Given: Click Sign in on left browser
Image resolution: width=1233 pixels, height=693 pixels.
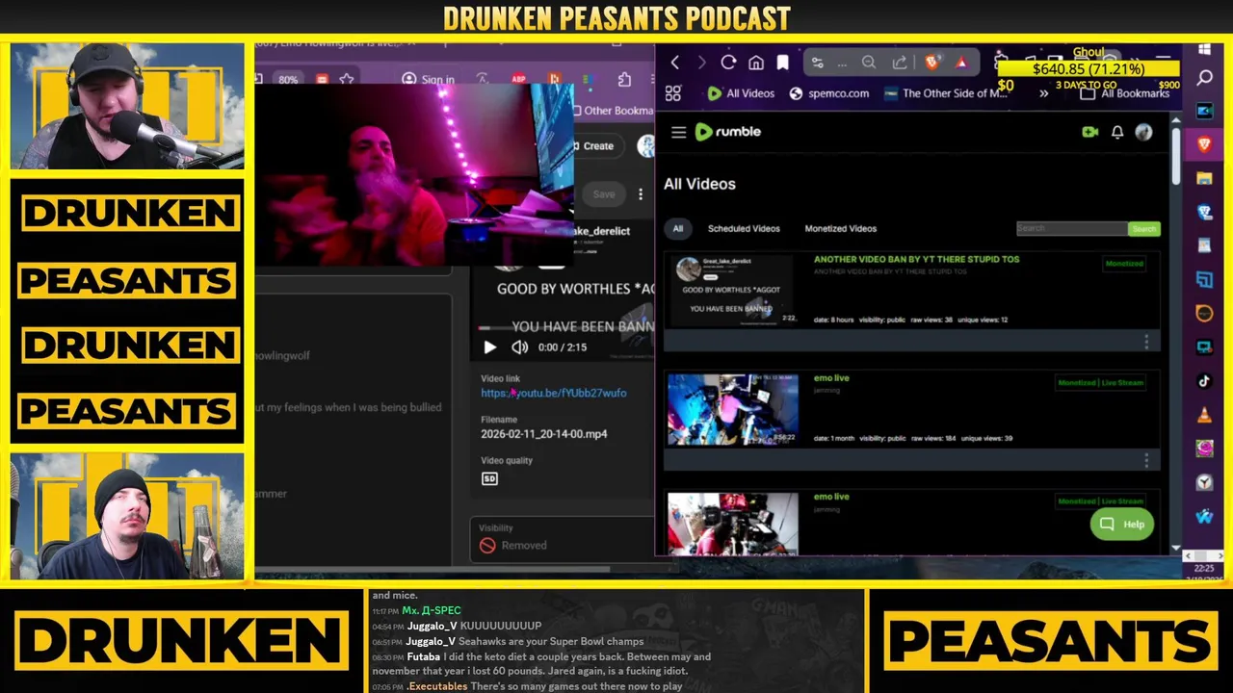Looking at the screenshot, I should pyautogui.click(x=429, y=80).
